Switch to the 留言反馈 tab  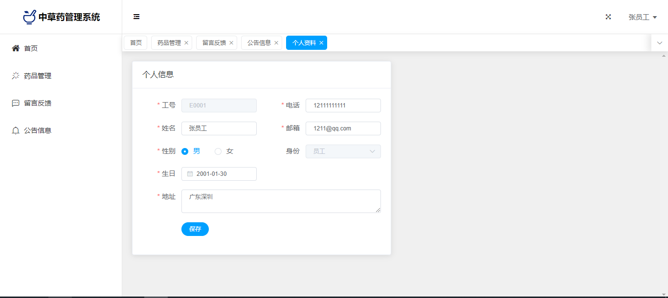click(214, 43)
